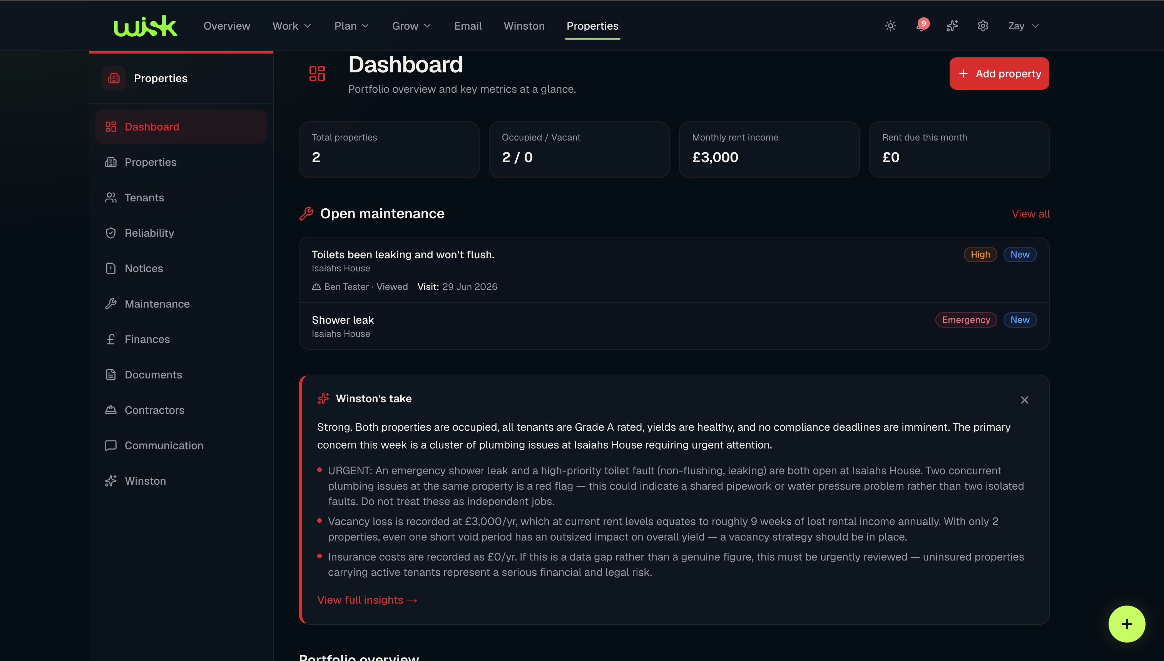Open the Shower leak maintenance item
This screenshot has width=1164, height=661.
coord(674,326)
